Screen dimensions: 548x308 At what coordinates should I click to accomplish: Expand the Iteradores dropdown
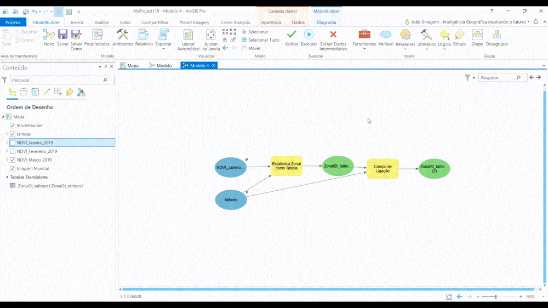(x=406, y=49)
